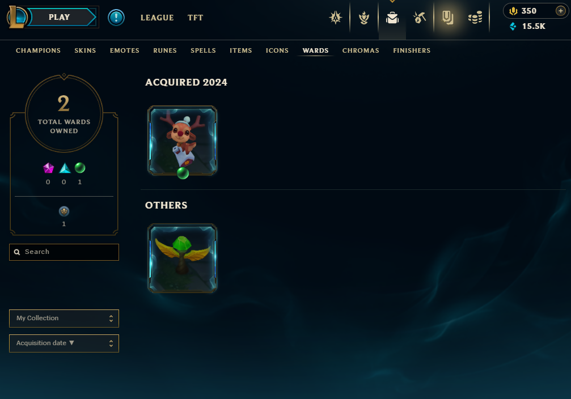The image size is (571, 399).
Task: Select the green winged ward thumbnail
Action: 182,258
